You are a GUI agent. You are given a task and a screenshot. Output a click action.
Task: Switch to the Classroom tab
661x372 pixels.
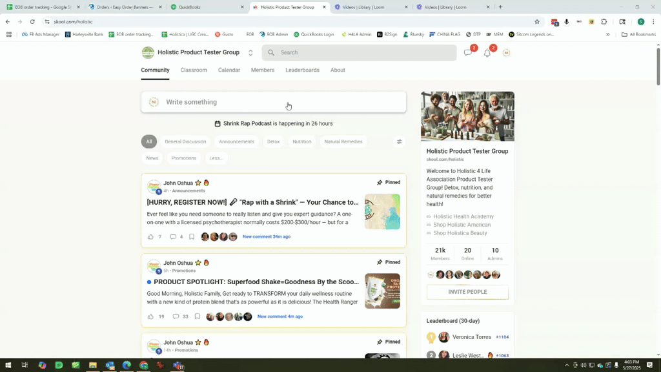[194, 70]
